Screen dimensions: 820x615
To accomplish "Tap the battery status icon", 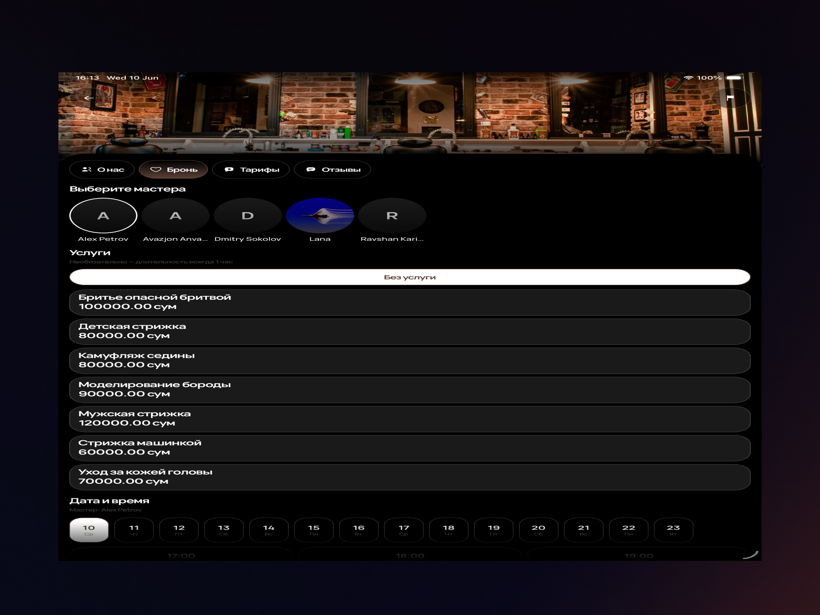I will coord(734,78).
